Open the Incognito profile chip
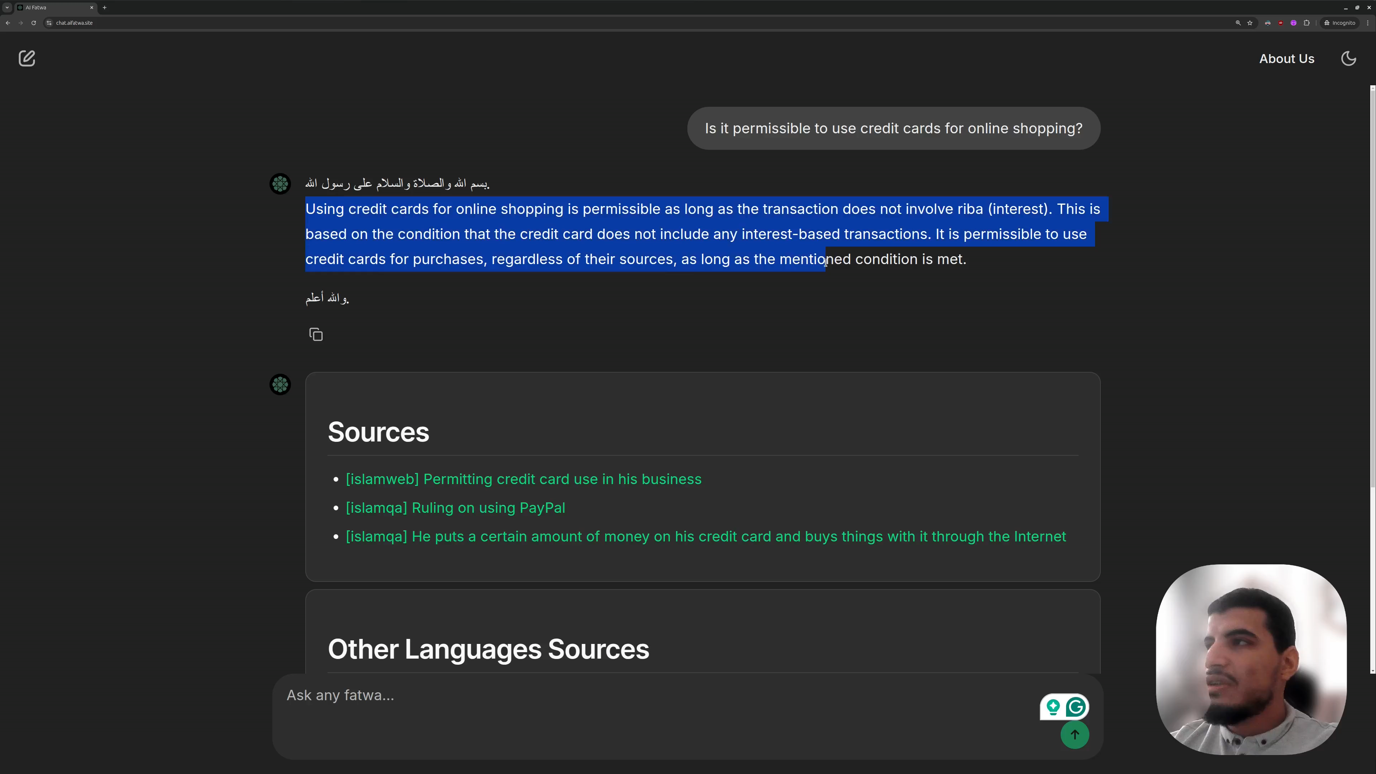 point(1340,23)
